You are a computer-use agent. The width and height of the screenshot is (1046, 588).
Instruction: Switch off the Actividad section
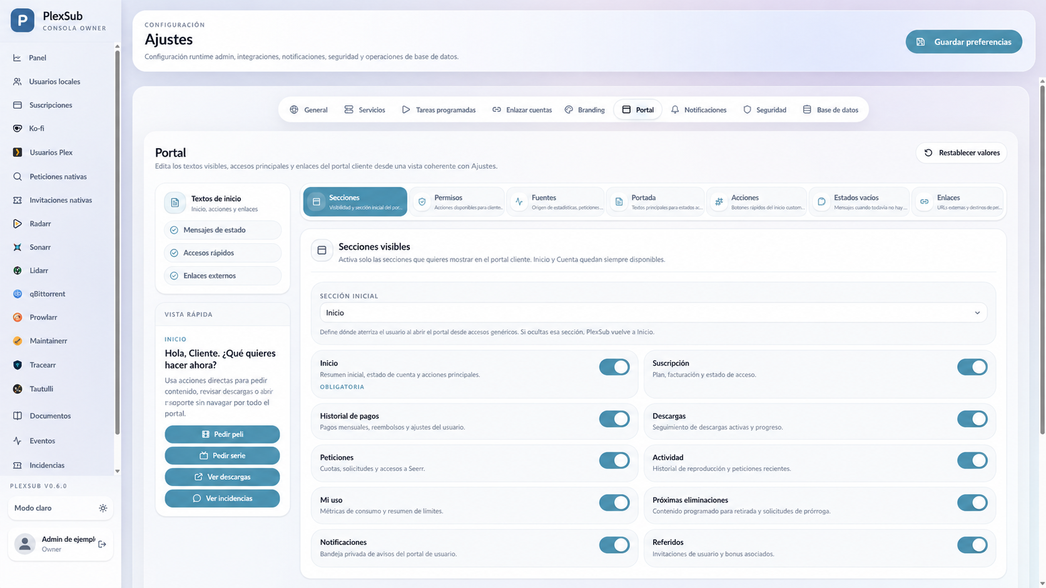click(x=972, y=461)
